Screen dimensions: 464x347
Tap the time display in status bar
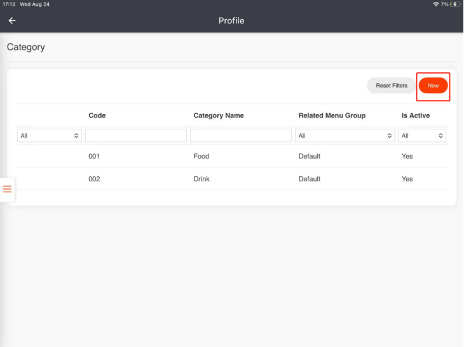click(x=9, y=4)
